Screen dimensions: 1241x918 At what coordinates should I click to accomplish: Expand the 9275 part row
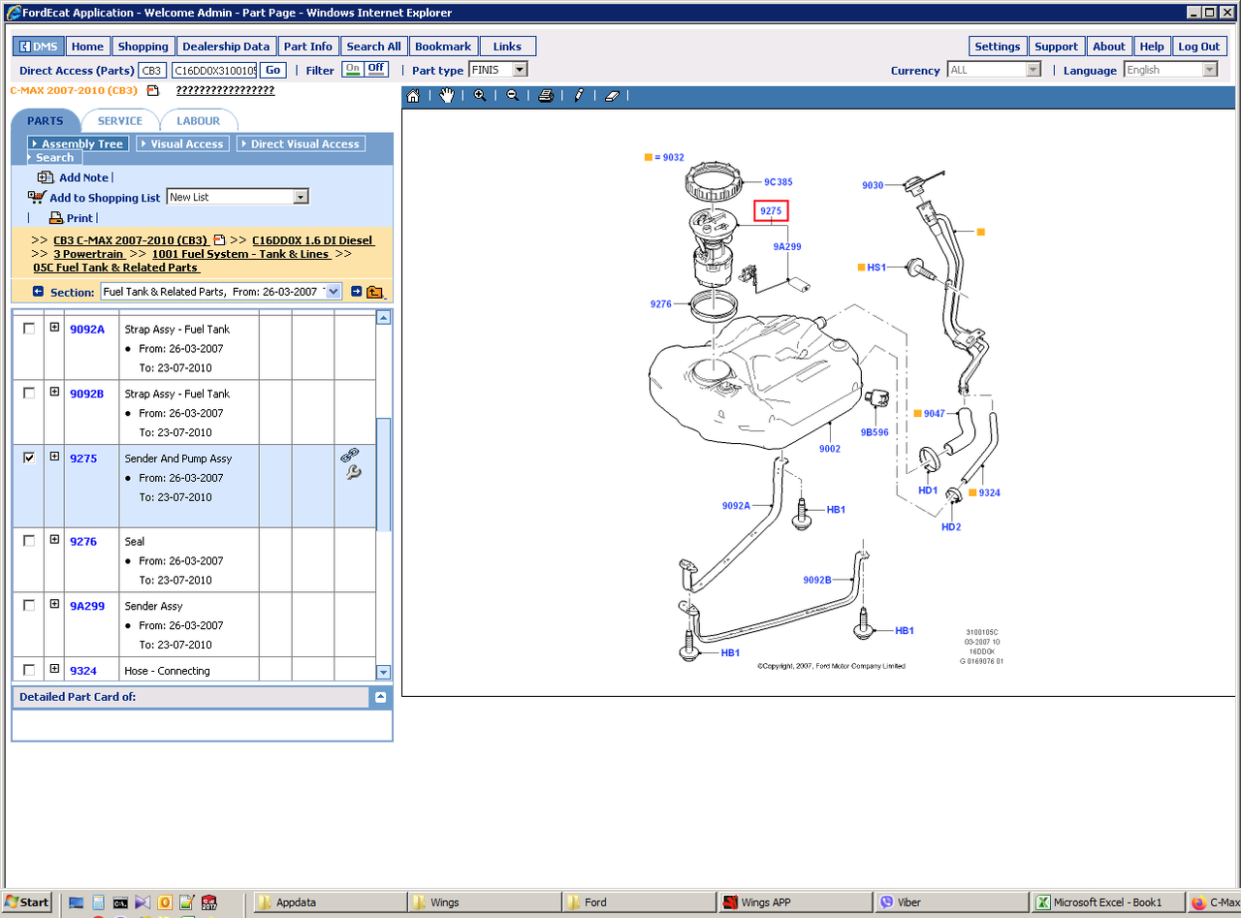[54, 457]
